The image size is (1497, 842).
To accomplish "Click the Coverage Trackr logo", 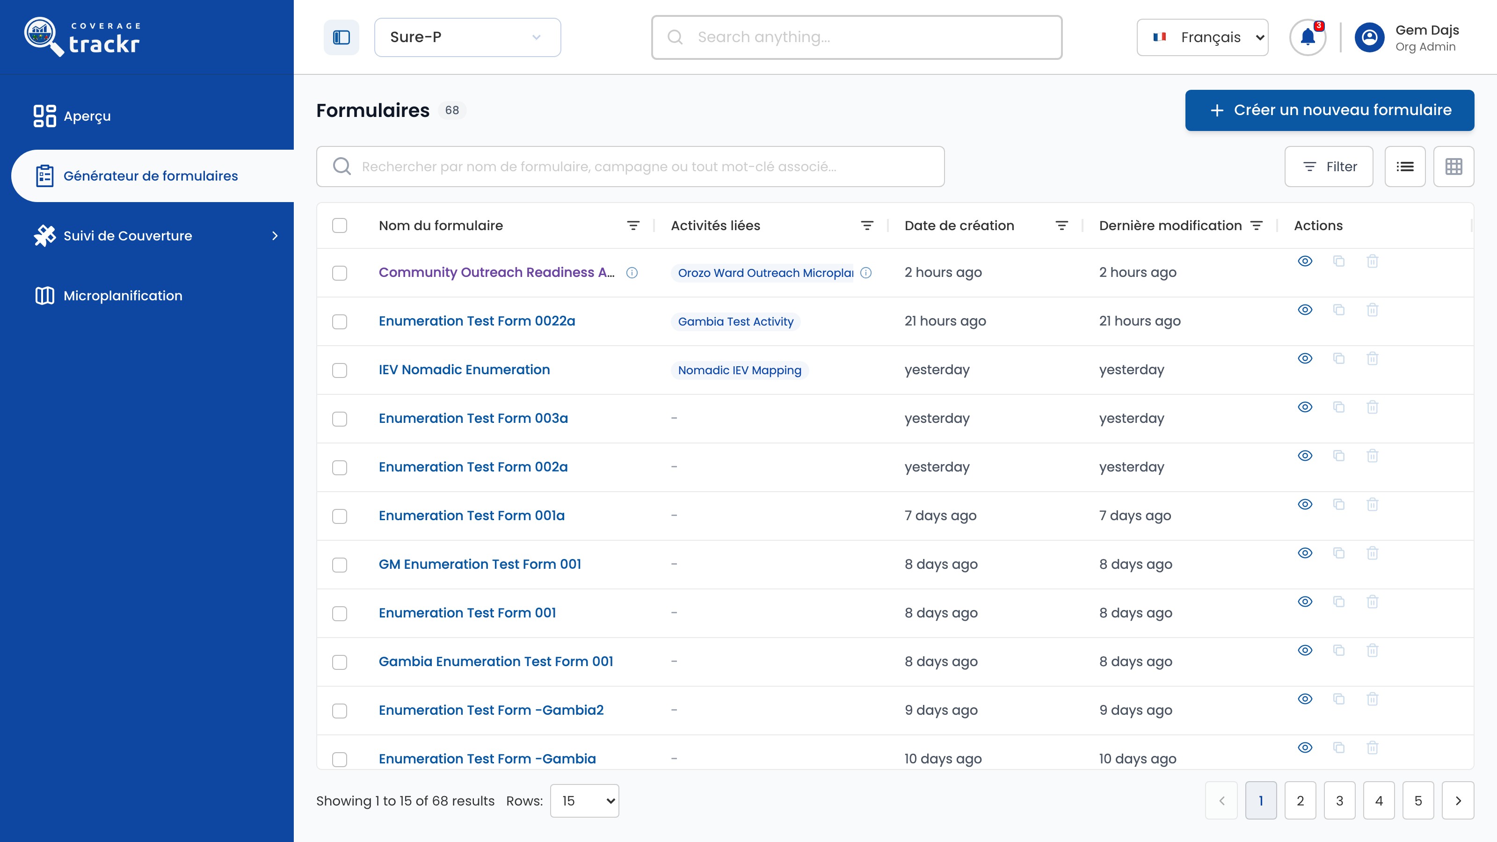I will point(82,37).
